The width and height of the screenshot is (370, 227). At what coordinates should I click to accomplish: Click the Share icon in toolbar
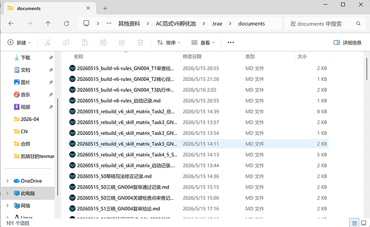[x=122, y=43]
